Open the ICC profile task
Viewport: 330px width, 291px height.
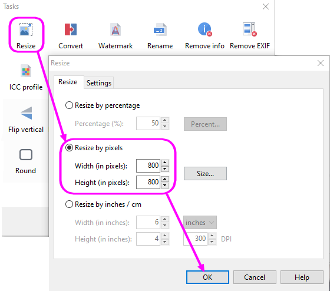point(26,71)
